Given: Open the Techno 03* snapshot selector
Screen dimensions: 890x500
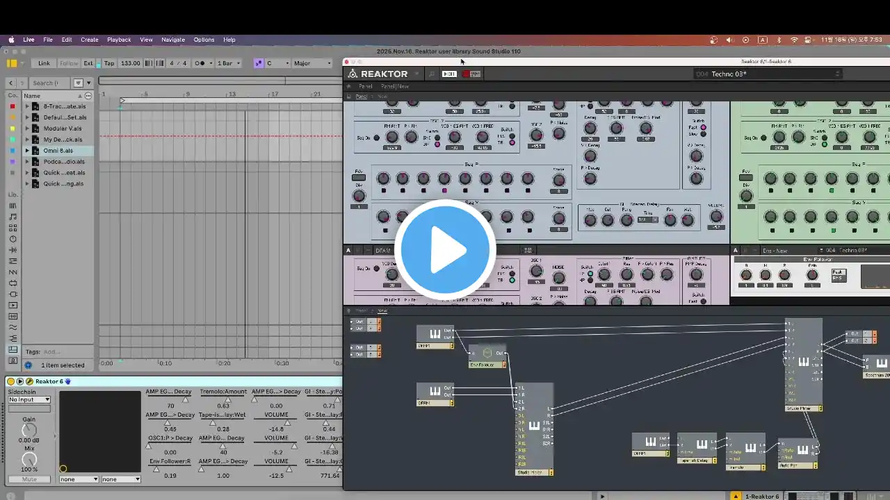Looking at the screenshot, I should point(768,74).
